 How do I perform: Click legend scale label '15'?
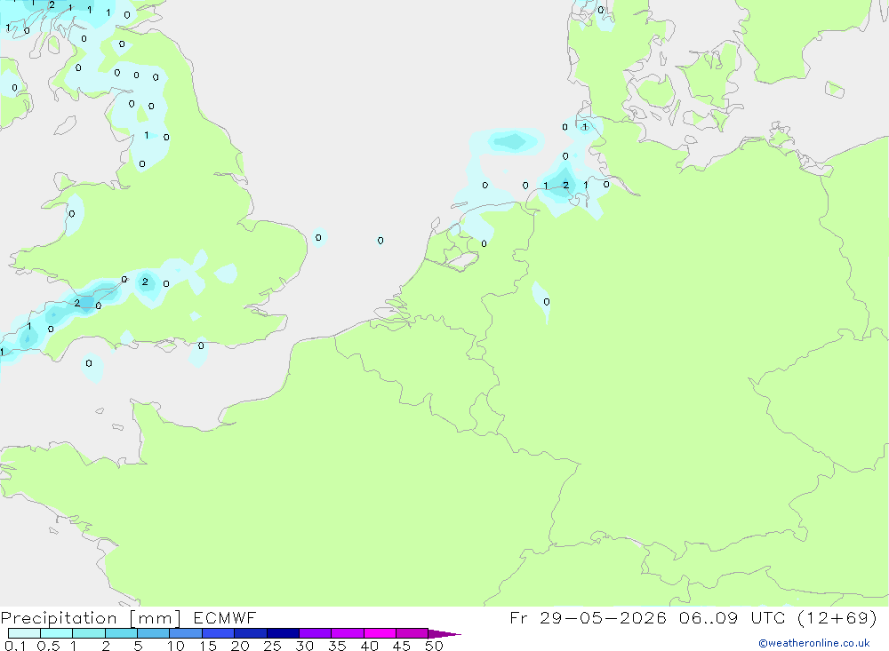click(208, 646)
